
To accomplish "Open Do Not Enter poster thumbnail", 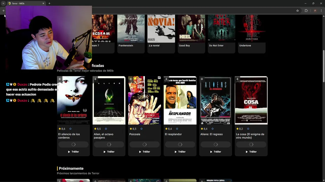I will (222, 29).
